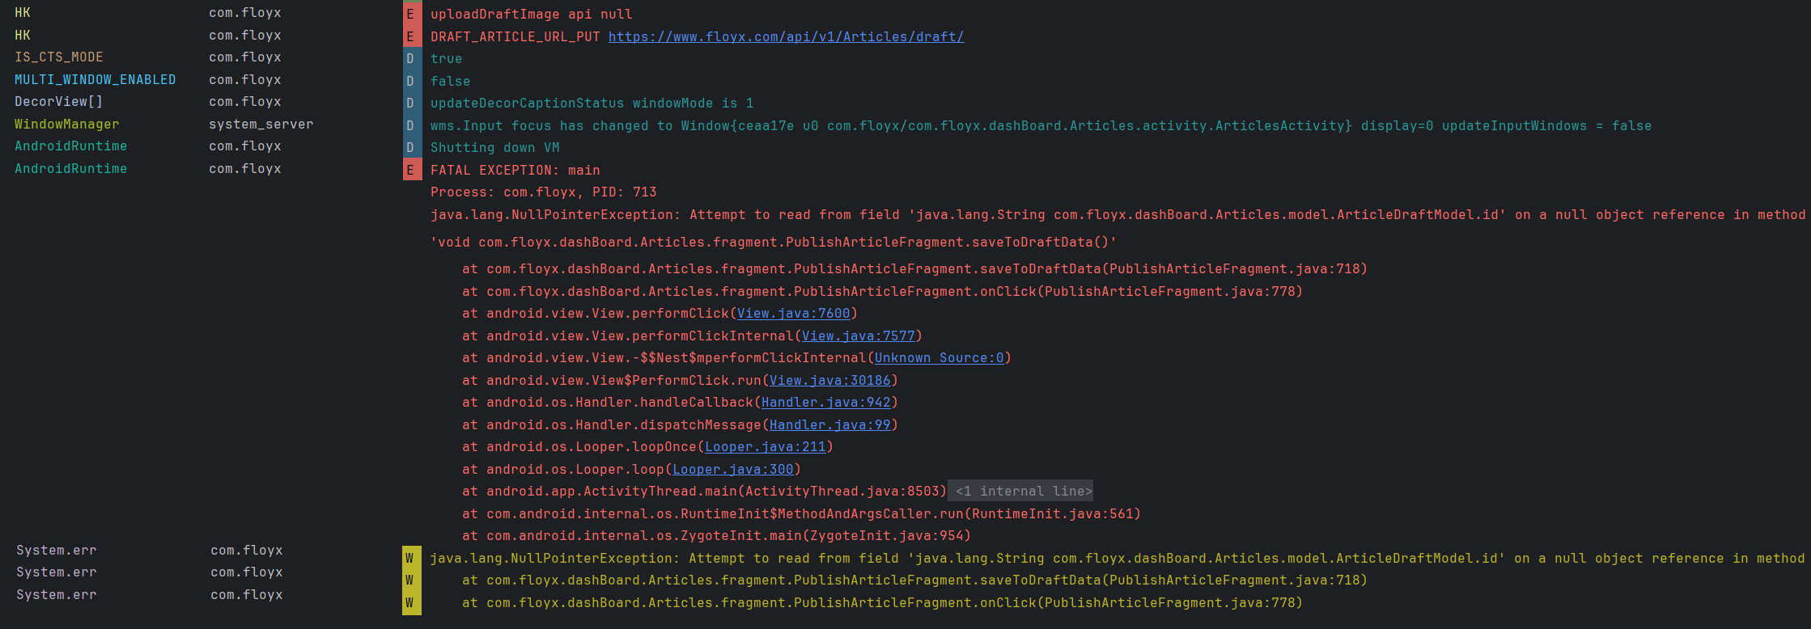Click the 'false' debug log value
Screen dimensions: 1811x629
pos(450,82)
